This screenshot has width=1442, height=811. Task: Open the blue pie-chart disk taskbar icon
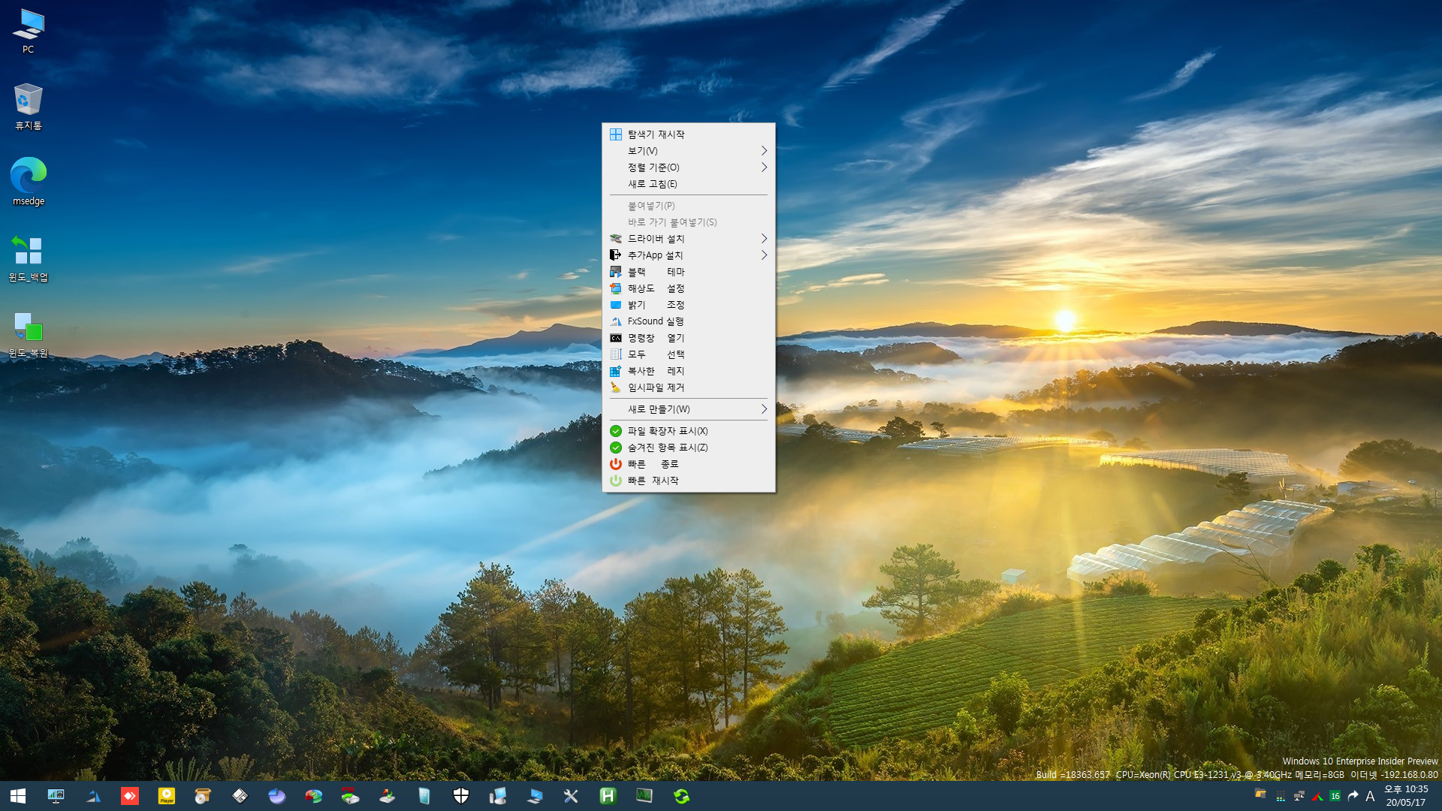coord(277,796)
